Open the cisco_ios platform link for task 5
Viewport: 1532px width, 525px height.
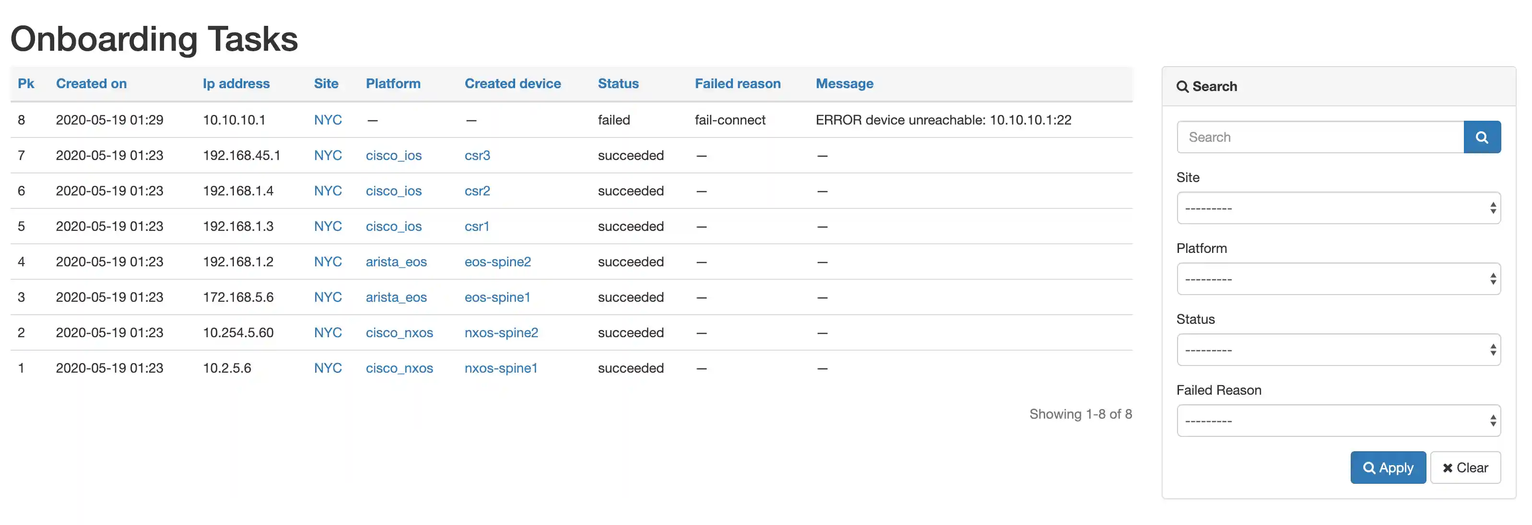click(394, 226)
